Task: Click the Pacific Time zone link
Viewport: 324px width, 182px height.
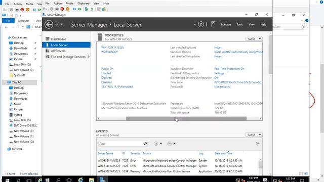Action: point(237,82)
